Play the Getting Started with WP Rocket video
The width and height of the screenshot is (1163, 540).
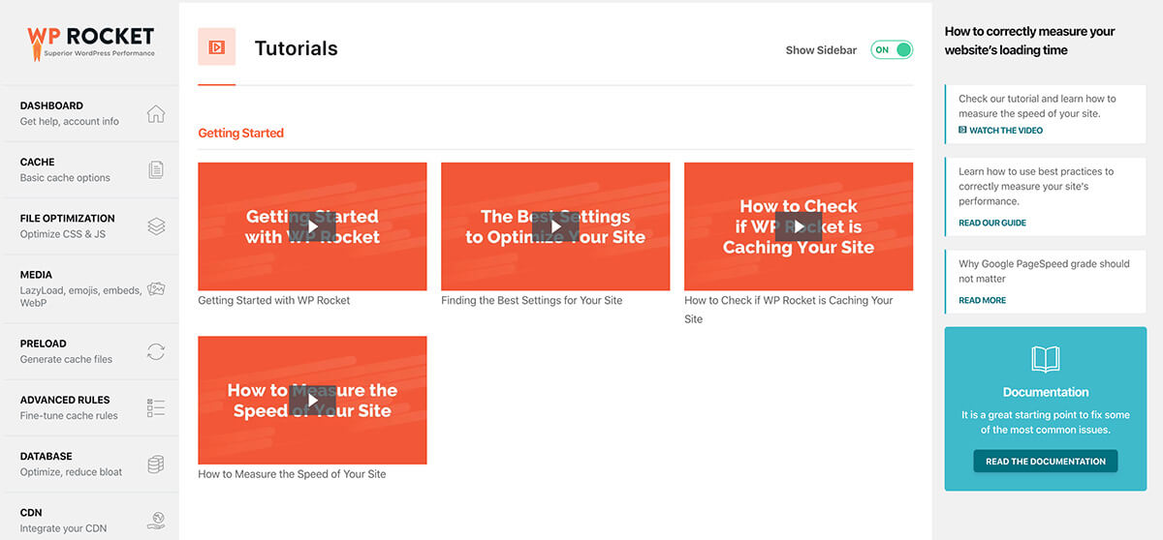(x=312, y=226)
